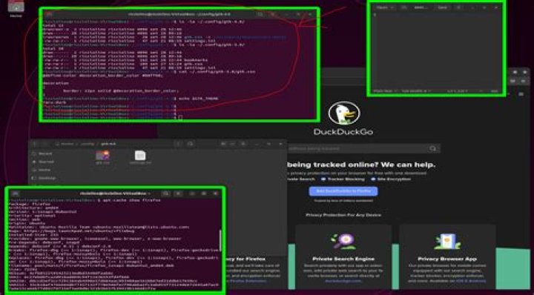Open Plain Text language dropdown in editor
Image resolution: width=534 pixels, height=295 pixels.
[385, 91]
